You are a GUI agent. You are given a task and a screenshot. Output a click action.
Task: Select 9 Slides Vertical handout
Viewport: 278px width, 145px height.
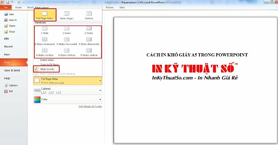(89, 52)
